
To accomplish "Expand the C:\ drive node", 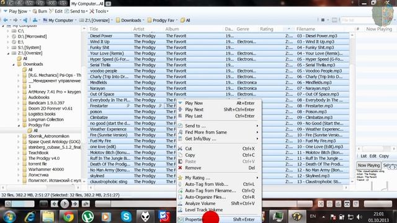I will (x=8, y=31).
